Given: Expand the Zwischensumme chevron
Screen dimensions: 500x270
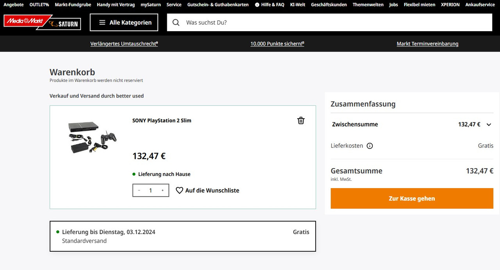Looking at the screenshot, I should click(489, 125).
